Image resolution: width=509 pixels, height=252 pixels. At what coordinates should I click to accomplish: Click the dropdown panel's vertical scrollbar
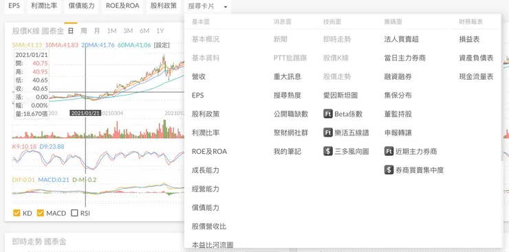pos(501,87)
